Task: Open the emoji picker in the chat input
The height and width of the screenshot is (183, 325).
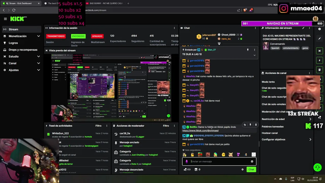Action: pyautogui.click(x=252, y=161)
